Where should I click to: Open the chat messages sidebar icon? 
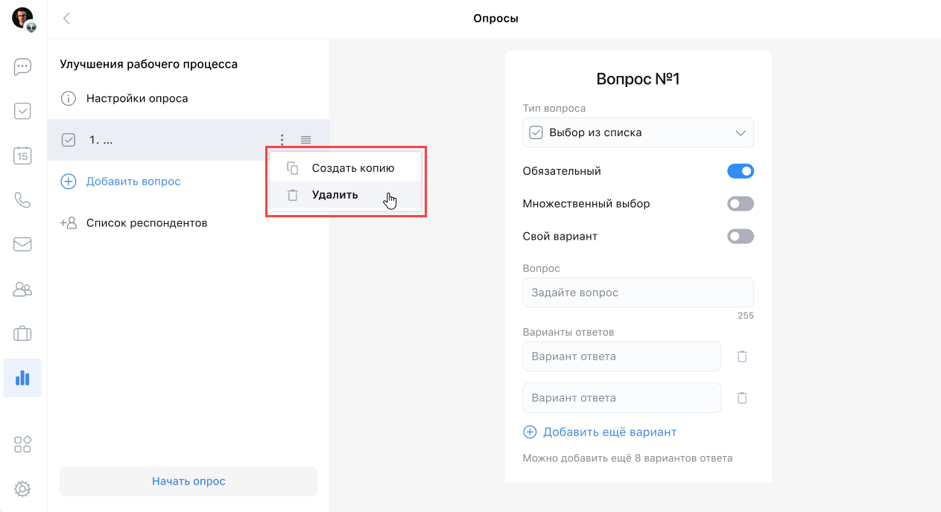point(22,67)
